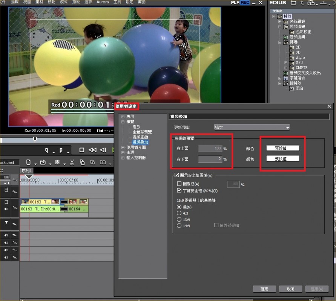Click the Set In point marker icon

(47, 150)
